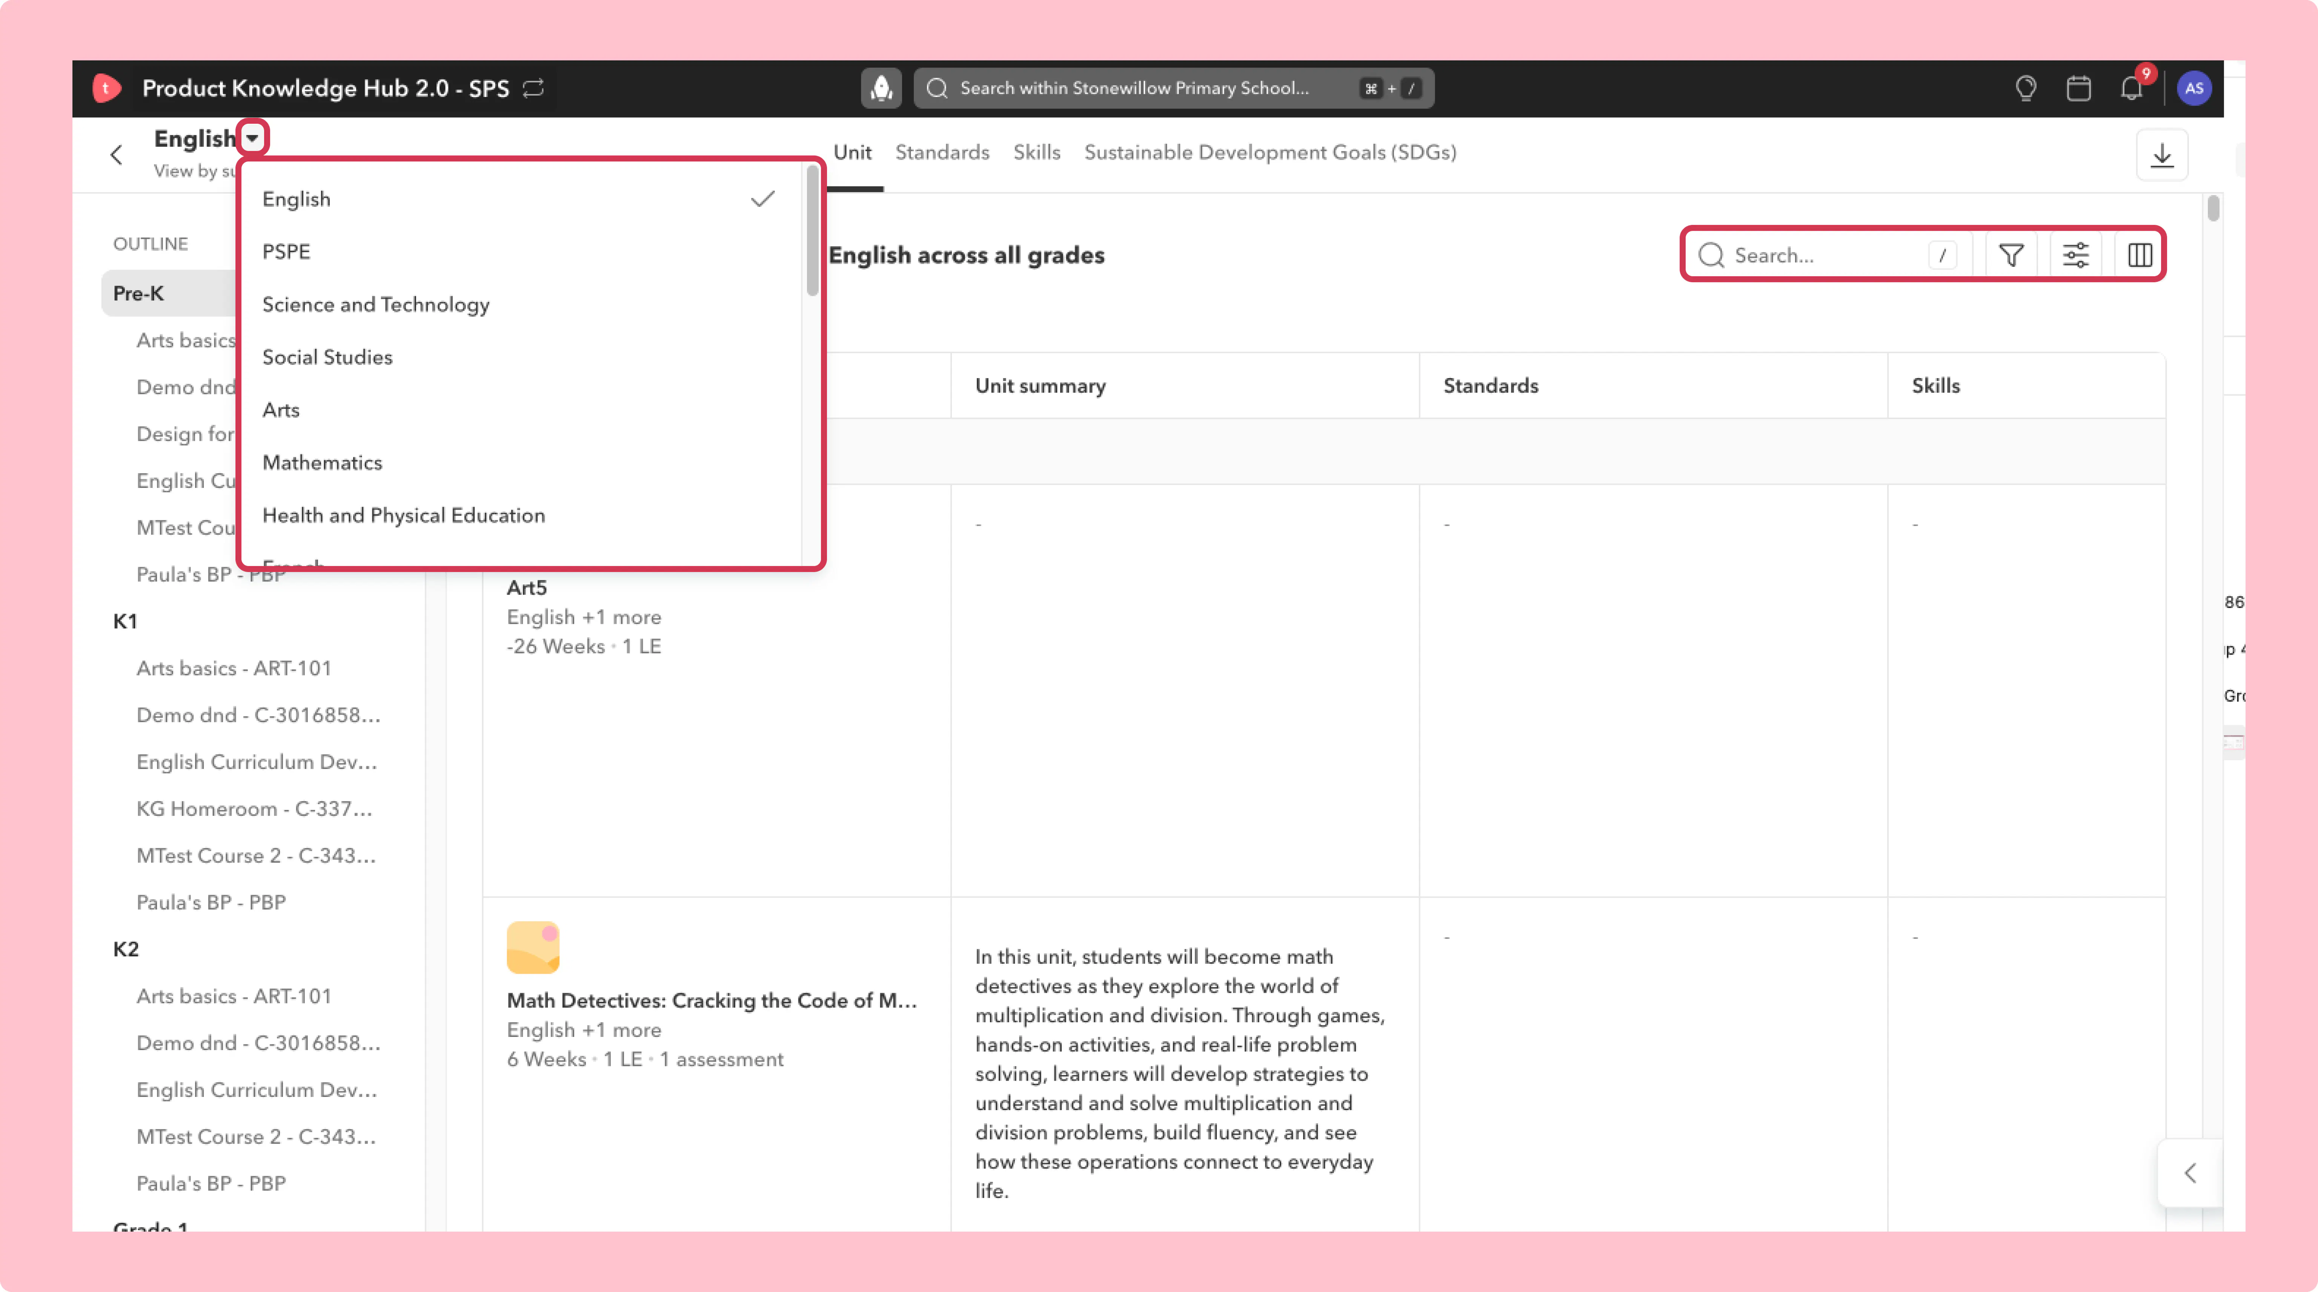Click the download export icon

pyautogui.click(x=2161, y=155)
